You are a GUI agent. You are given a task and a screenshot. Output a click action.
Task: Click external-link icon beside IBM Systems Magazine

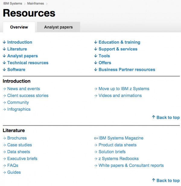[96, 138]
